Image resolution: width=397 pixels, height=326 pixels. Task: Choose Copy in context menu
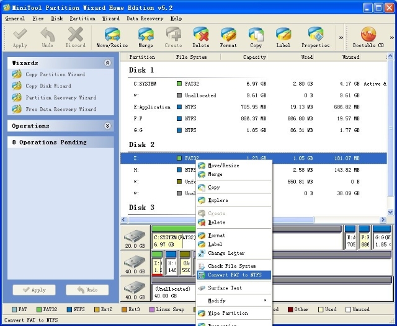pyautogui.click(x=234, y=187)
